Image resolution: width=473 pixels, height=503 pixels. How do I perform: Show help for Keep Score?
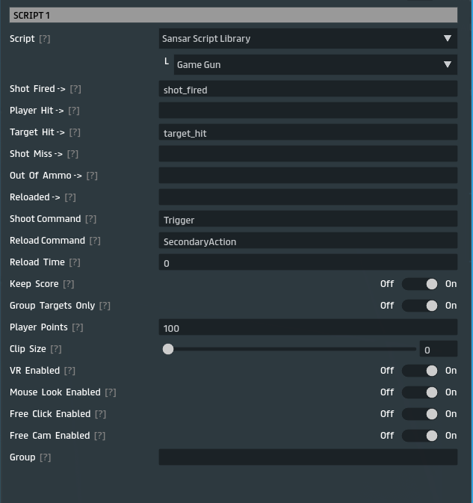(68, 284)
